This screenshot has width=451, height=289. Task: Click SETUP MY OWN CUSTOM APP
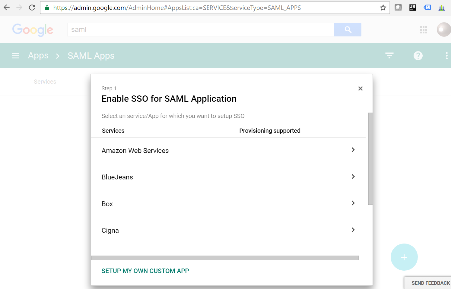(x=145, y=271)
